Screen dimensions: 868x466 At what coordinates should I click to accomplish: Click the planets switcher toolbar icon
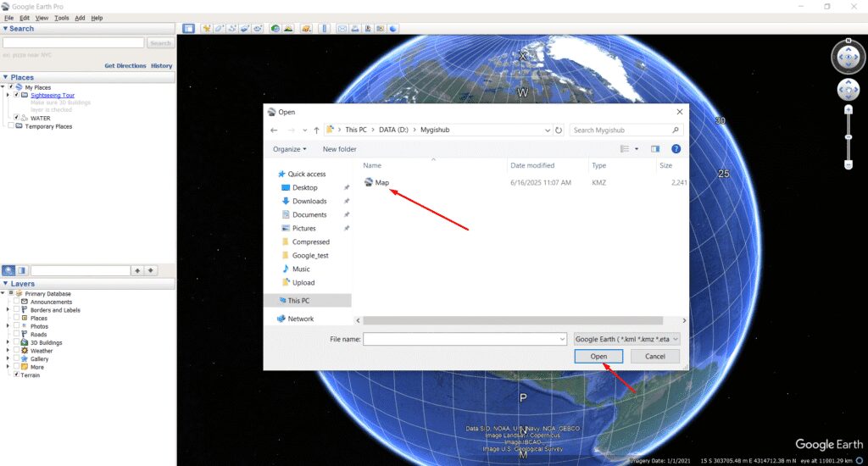click(x=306, y=29)
